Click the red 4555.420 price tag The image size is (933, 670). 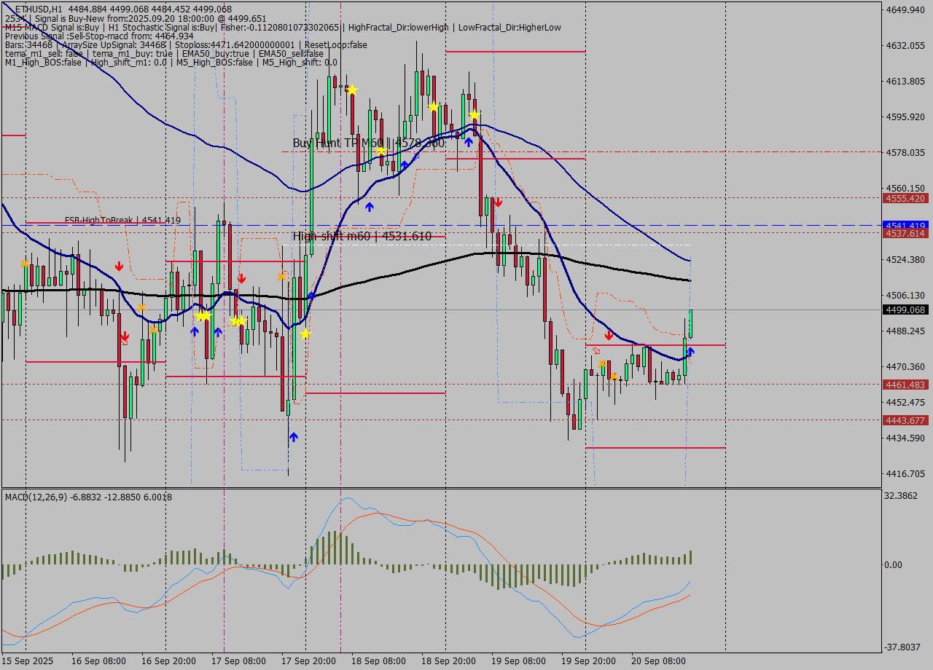tap(904, 198)
